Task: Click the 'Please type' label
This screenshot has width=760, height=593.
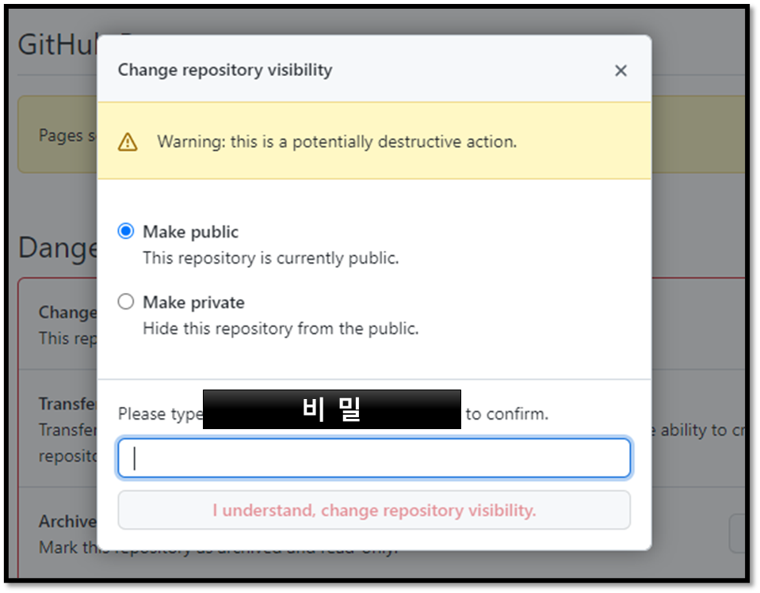Action: [x=160, y=414]
